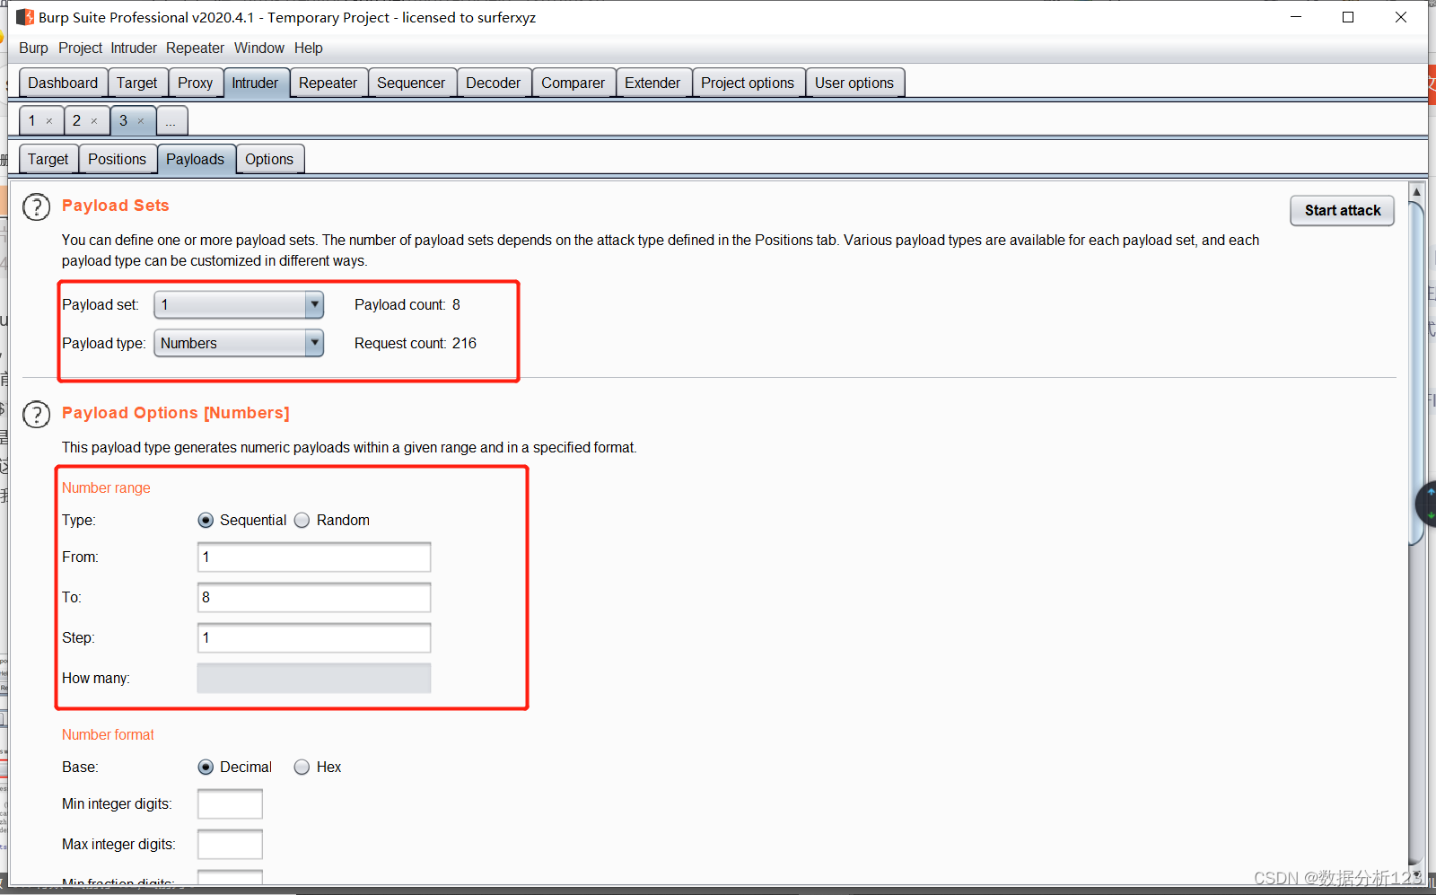The width and height of the screenshot is (1436, 895).
Task: Select Random number range type
Action: 302,521
